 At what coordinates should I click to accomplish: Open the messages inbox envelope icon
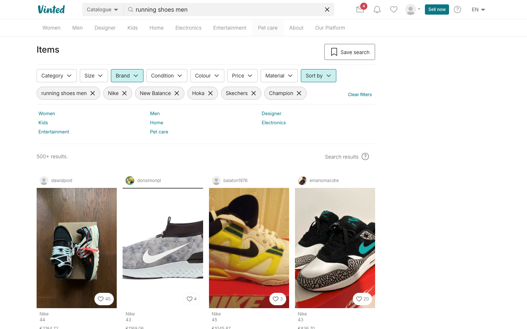point(360,10)
